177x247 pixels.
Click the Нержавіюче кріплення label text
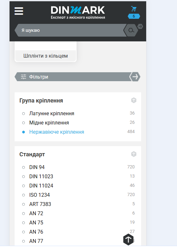tap(57, 132)
